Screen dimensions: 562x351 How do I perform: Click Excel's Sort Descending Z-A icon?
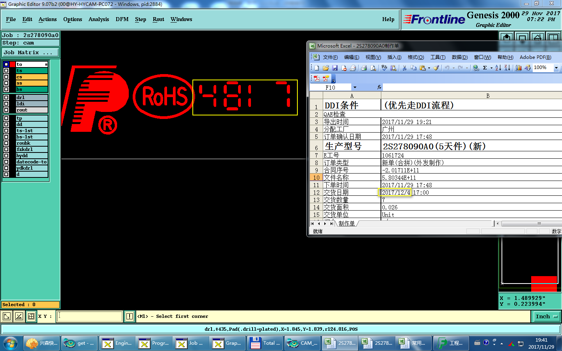(507, 68)
